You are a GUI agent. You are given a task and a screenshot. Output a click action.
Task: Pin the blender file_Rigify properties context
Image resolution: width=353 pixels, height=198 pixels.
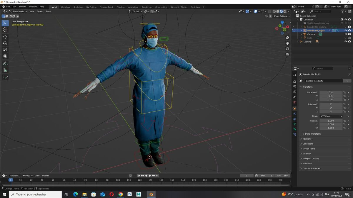coord(349,74)
